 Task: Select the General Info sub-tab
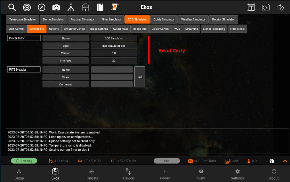point(37,29)
